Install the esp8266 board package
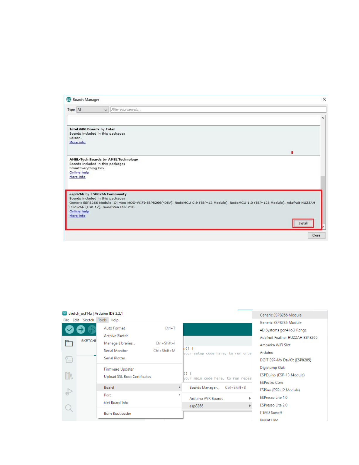The height and width of the screenshot is (465, 359). point(303,223)
